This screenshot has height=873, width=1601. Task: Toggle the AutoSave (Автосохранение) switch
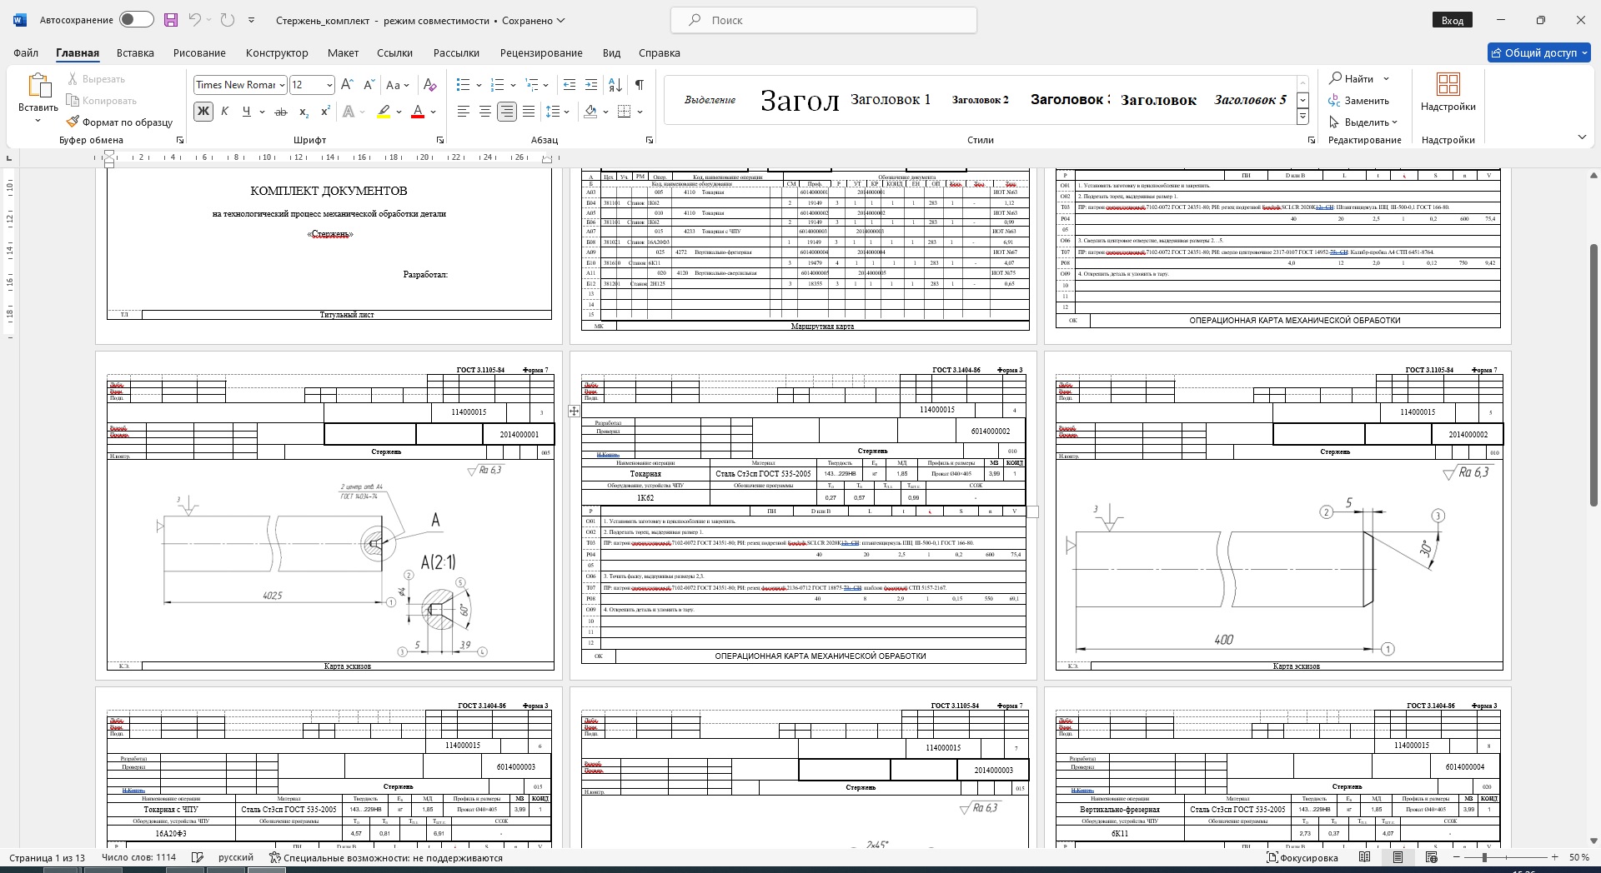pos(136,20)
